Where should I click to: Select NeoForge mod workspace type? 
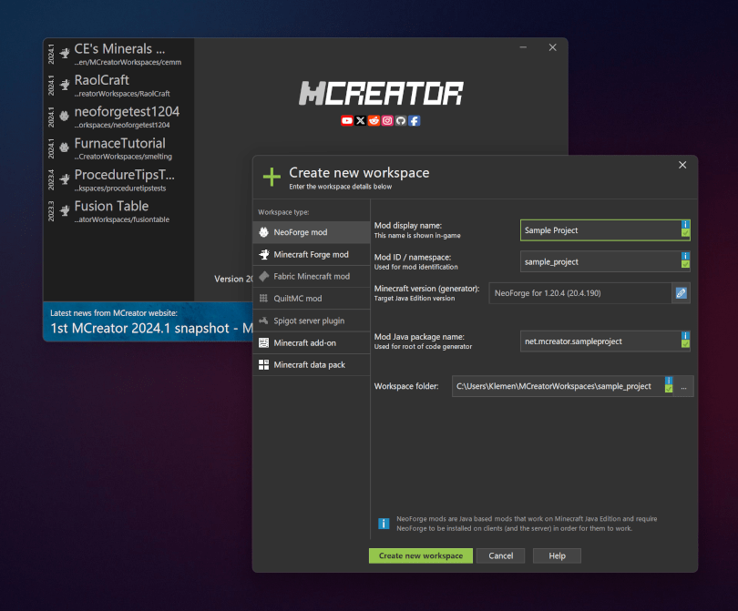point(311,232)
